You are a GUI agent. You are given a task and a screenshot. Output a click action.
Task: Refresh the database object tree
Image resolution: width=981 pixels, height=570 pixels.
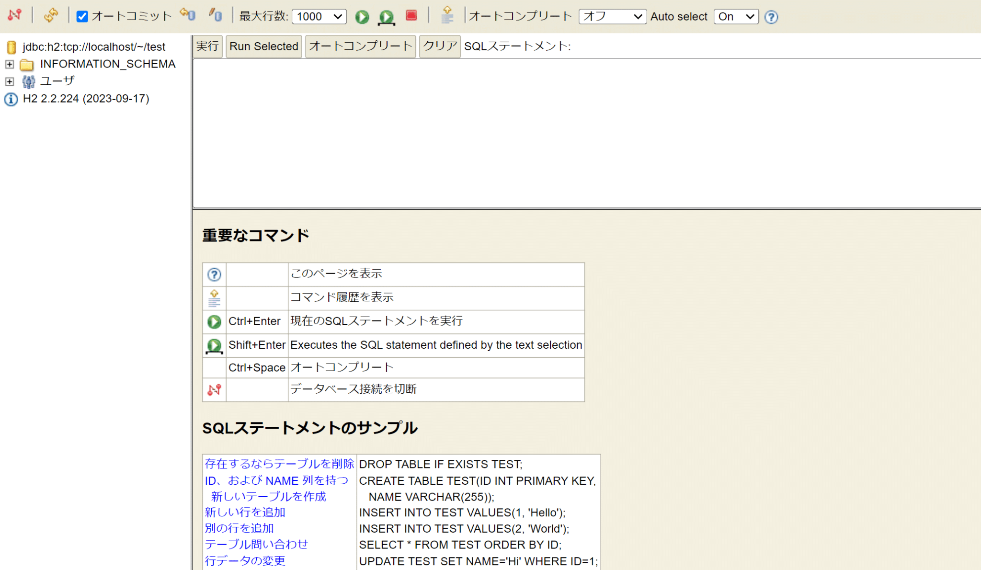(51, 15)
